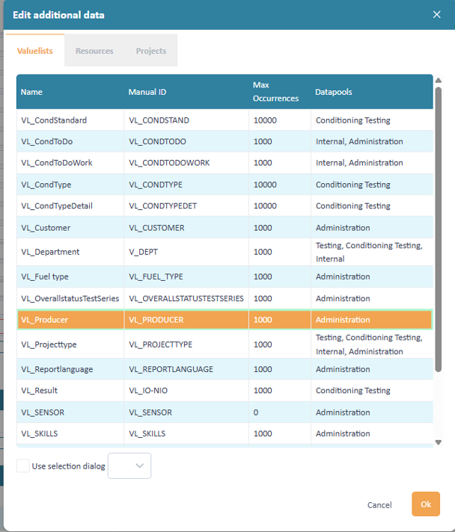Click the VL_PROJECTTYPE manual ID cell

[186, 344]
